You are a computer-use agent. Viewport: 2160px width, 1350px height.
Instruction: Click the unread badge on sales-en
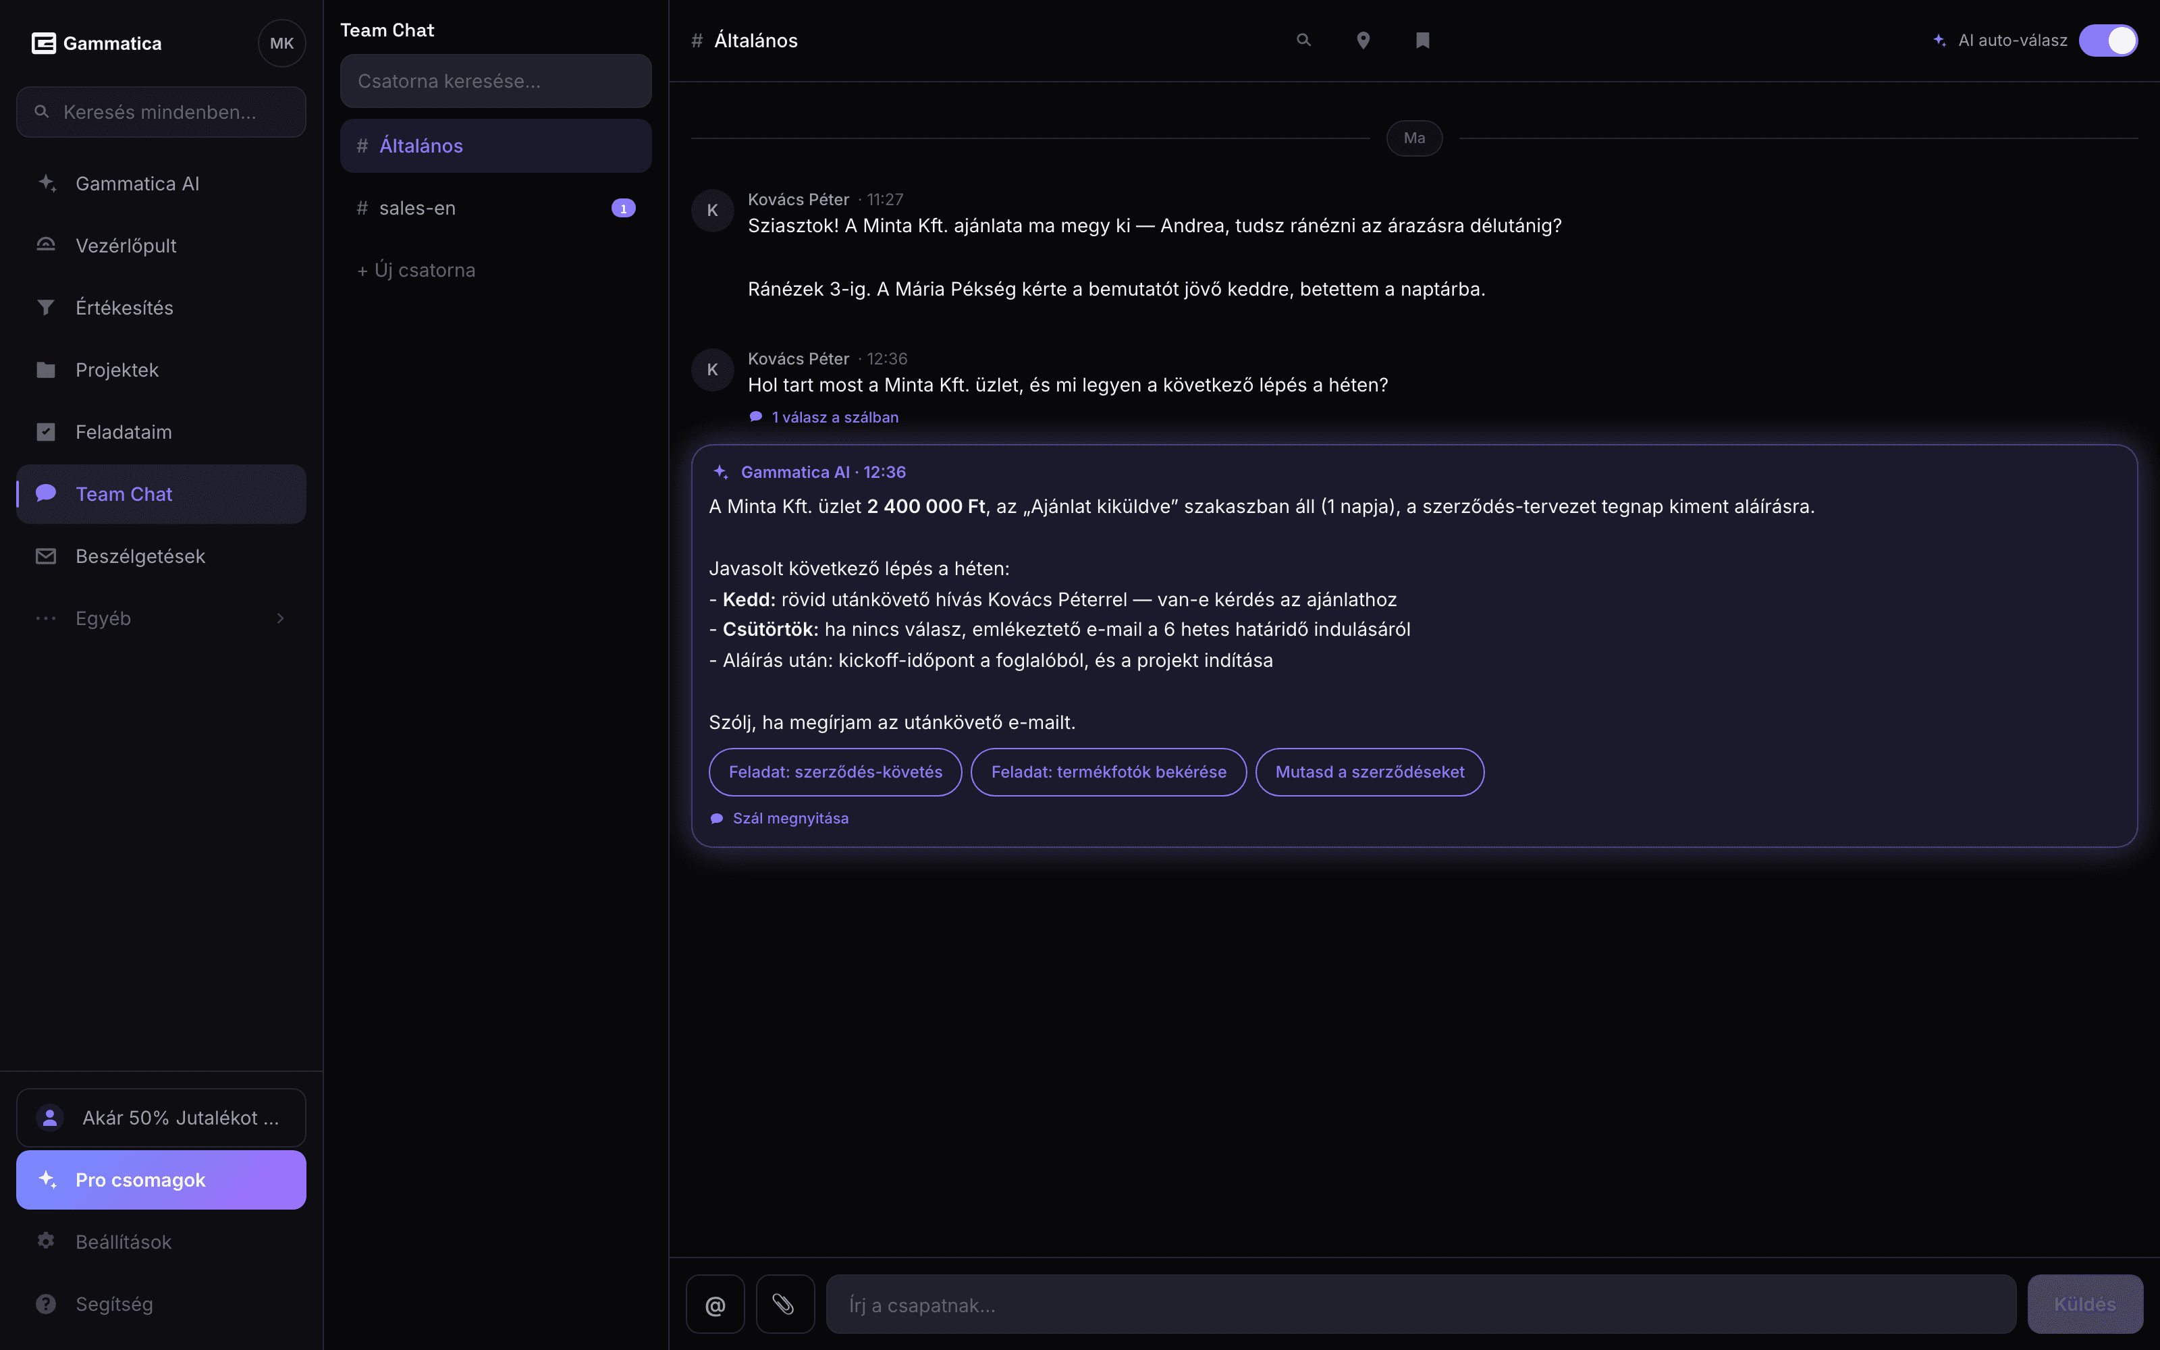tap(623, 208)
